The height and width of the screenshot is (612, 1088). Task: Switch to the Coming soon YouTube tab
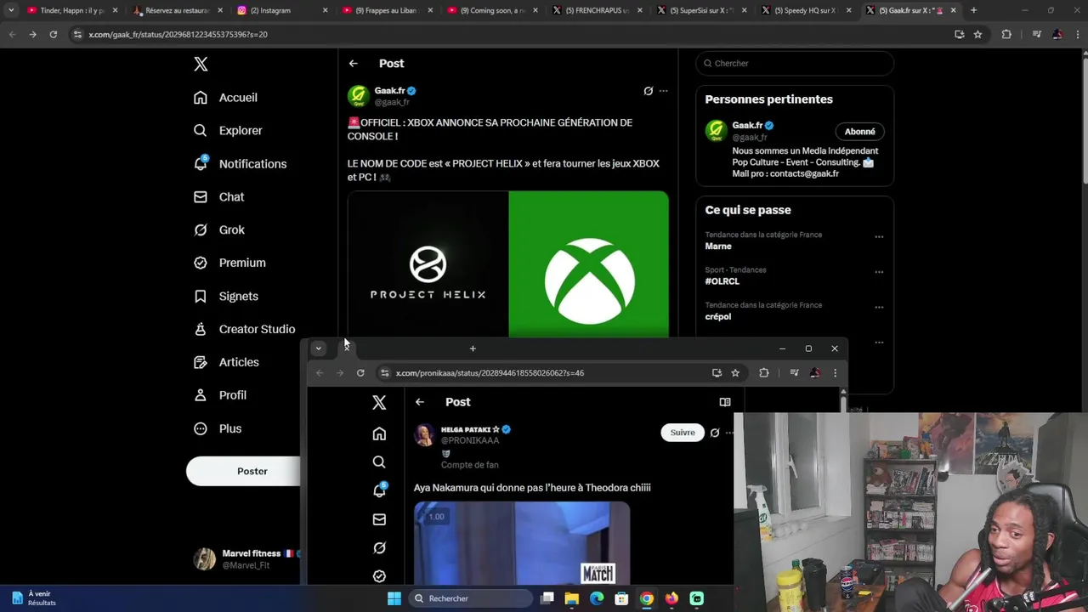492,10
